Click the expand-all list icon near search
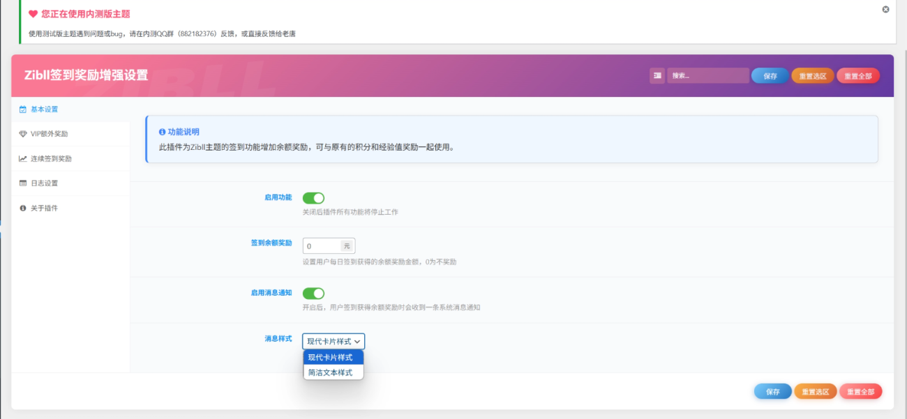The width and height of the screenshot is (907, 419). click(x=657, y=76)
